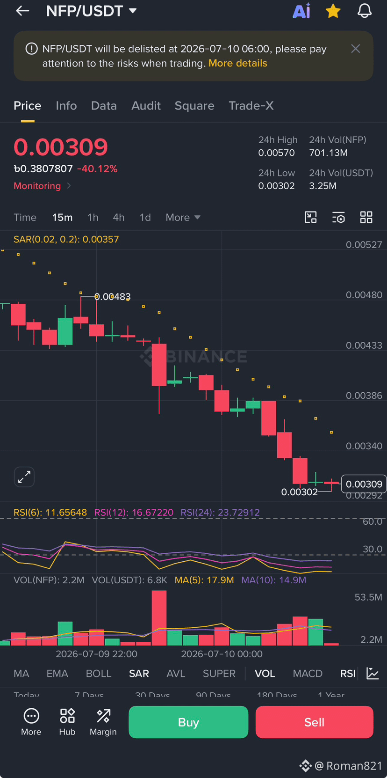Tap the green Buy button
The width and height of the screenshot is (387, 778).
188,722
